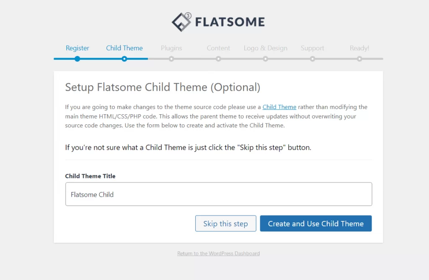Click Return to the WordPress Dashboard

[x=218, y=253]
